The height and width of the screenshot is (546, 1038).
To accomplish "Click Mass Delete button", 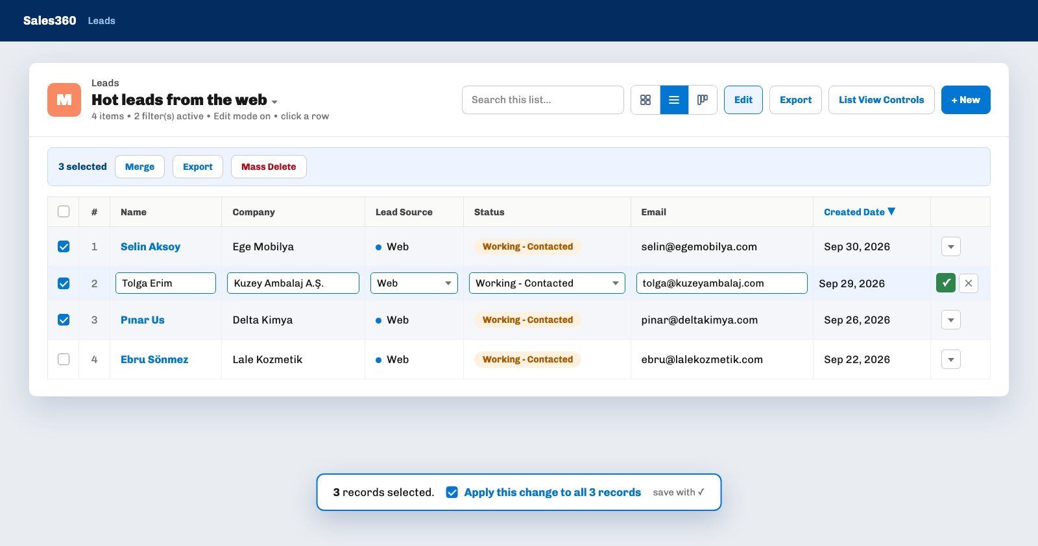I will (x=269, y=167).
